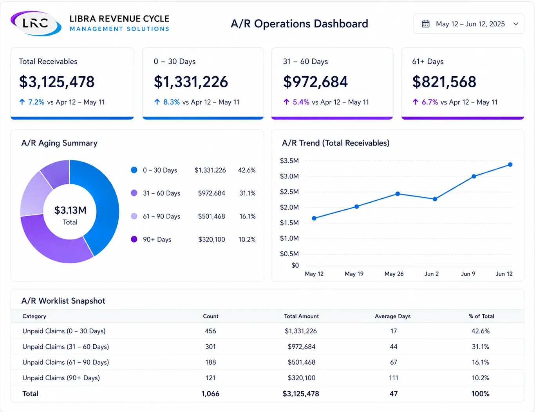Click average days value 111
This screenshot has width=535, height=412.
click(x=394, y=378)
